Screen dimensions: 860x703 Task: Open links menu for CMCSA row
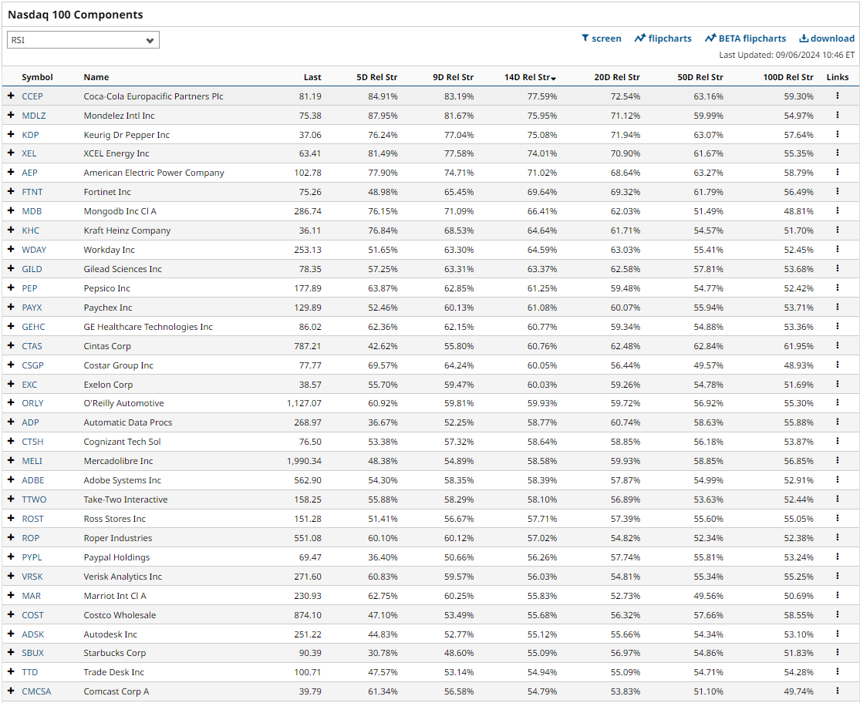837,691
